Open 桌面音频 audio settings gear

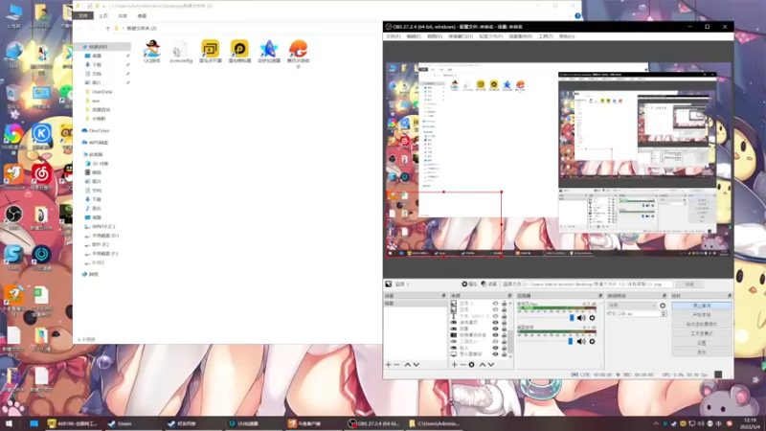click(592, 342)
